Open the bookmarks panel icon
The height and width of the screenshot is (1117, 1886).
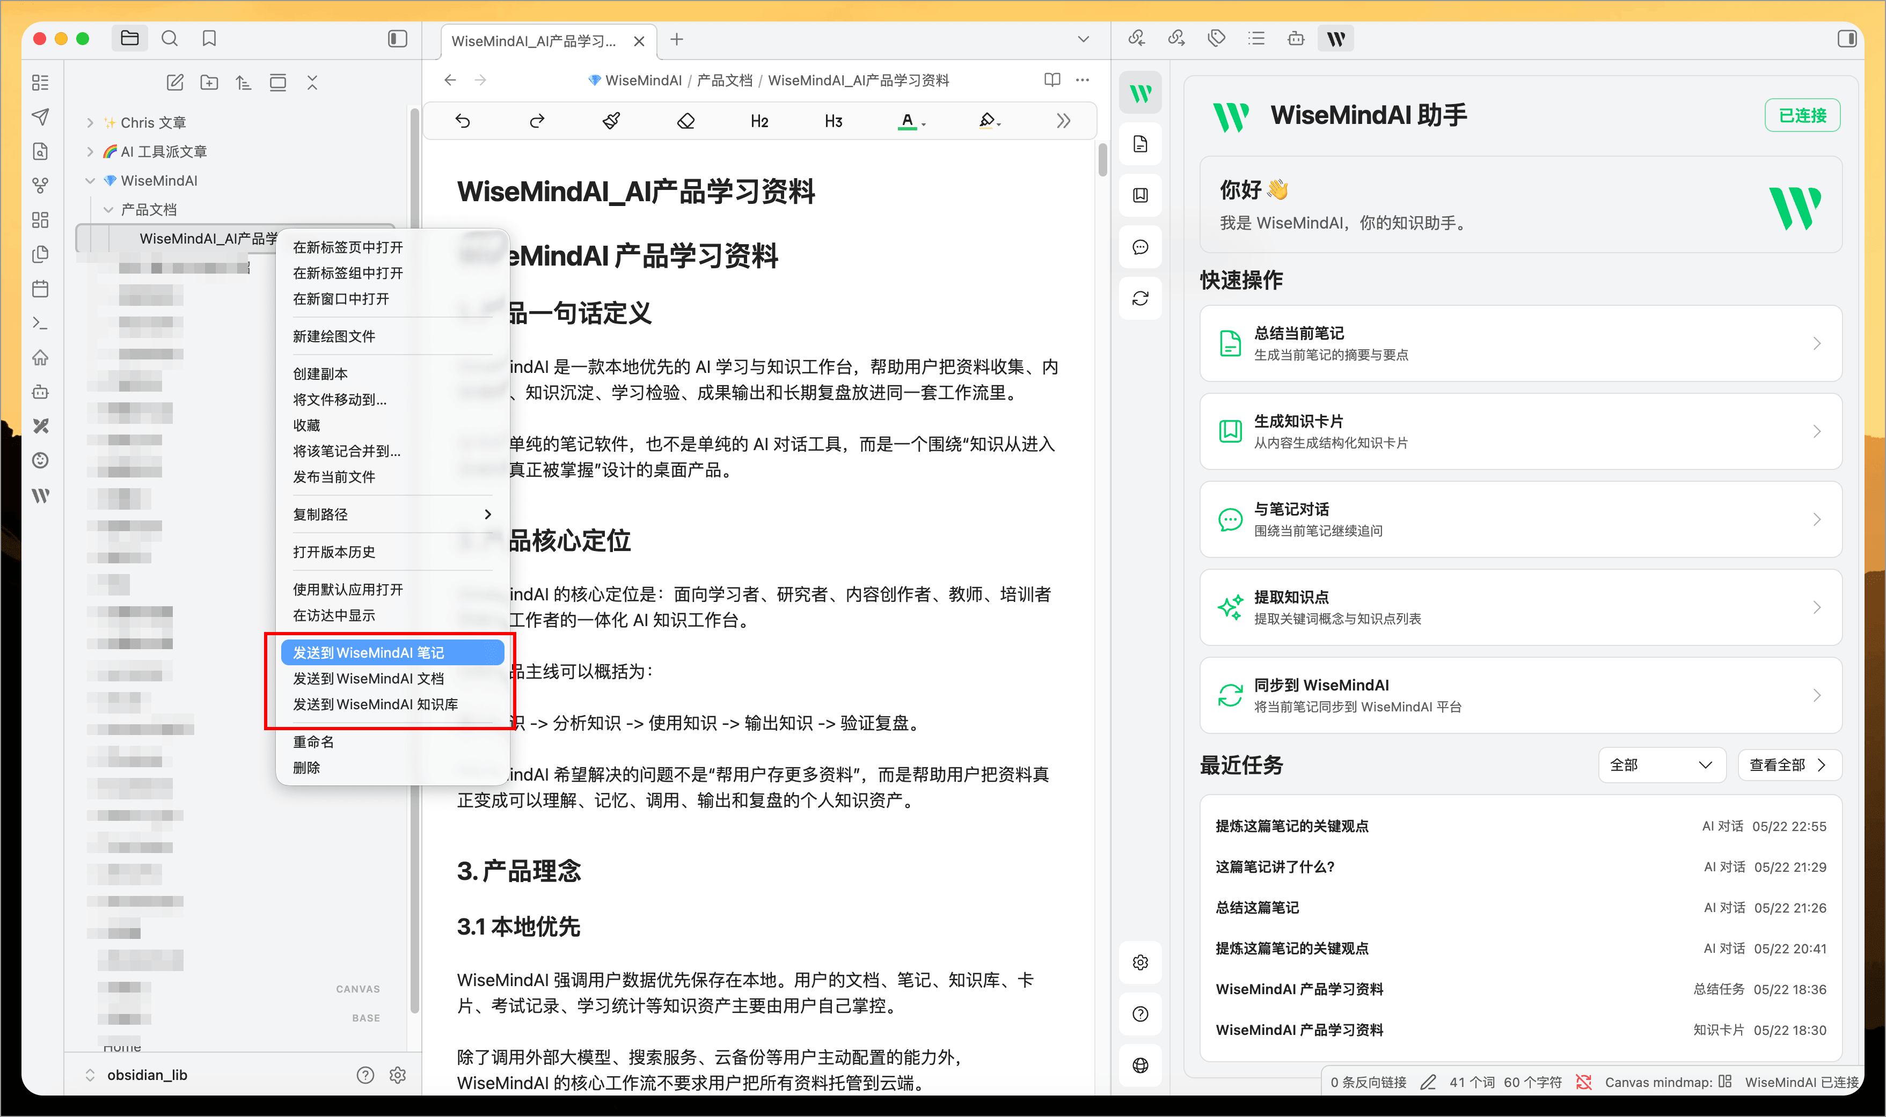click(209, 39)
